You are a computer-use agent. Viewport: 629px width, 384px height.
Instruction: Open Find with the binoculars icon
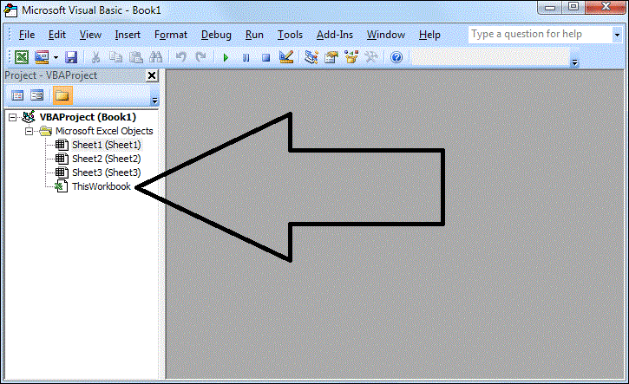pos(155,57)
